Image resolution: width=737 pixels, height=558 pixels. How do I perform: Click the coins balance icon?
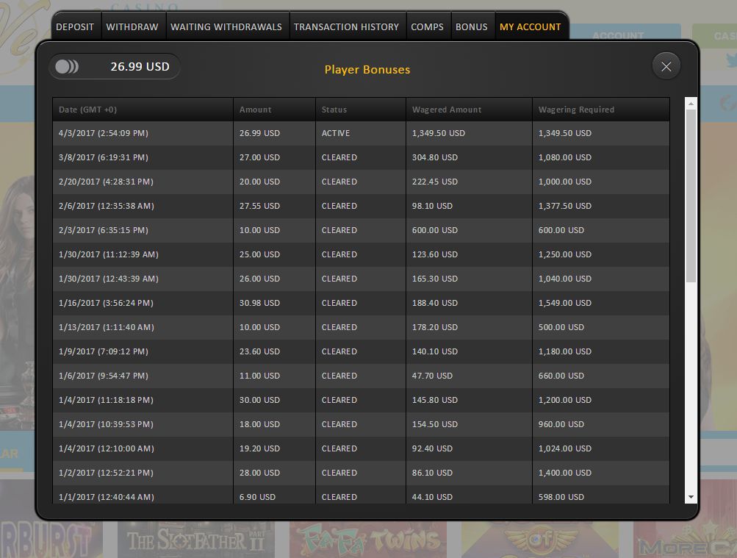pyautogui.click(x=67, y=67)
